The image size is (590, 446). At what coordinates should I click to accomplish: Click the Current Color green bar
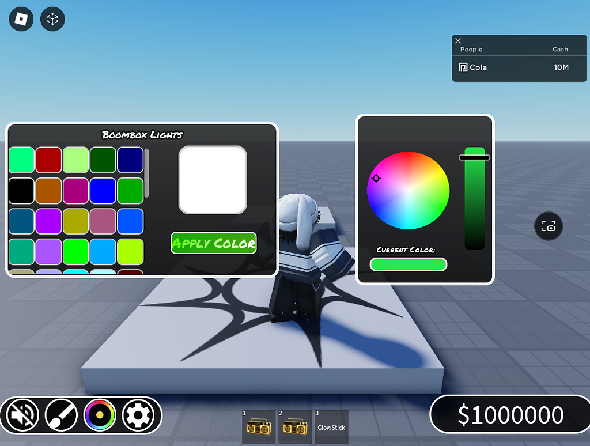409,264
